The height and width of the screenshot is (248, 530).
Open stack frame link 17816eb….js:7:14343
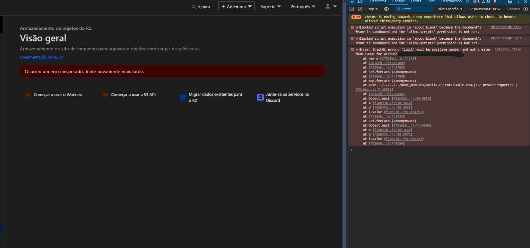387,116
